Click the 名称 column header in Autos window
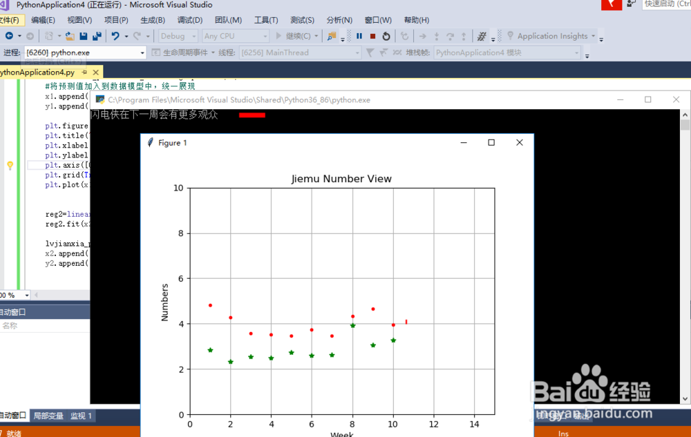This screenshot has width=691, height=437. pyautogui.click(x=10, y=326)
